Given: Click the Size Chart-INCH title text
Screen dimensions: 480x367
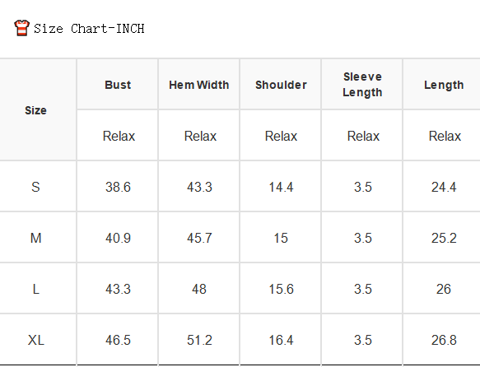Looking at the screenshot, I should [89, 29].
